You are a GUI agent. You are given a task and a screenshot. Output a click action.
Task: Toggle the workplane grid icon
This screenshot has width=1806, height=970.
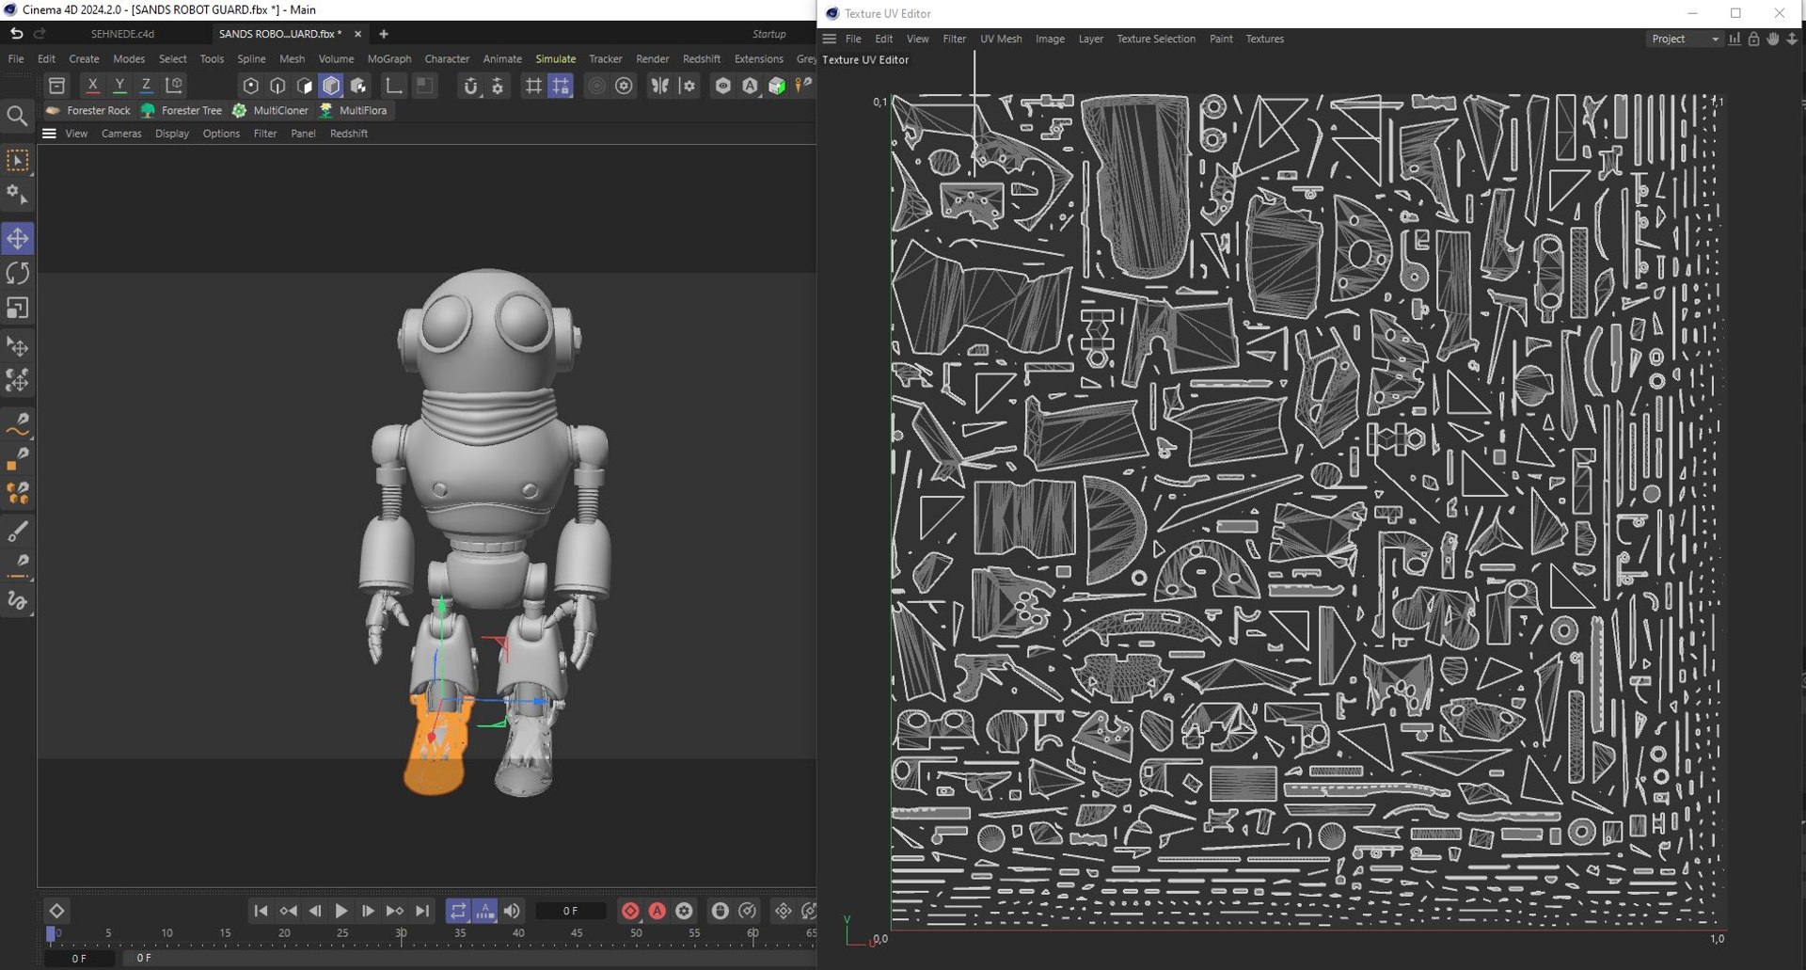click(x=533, y=87)
